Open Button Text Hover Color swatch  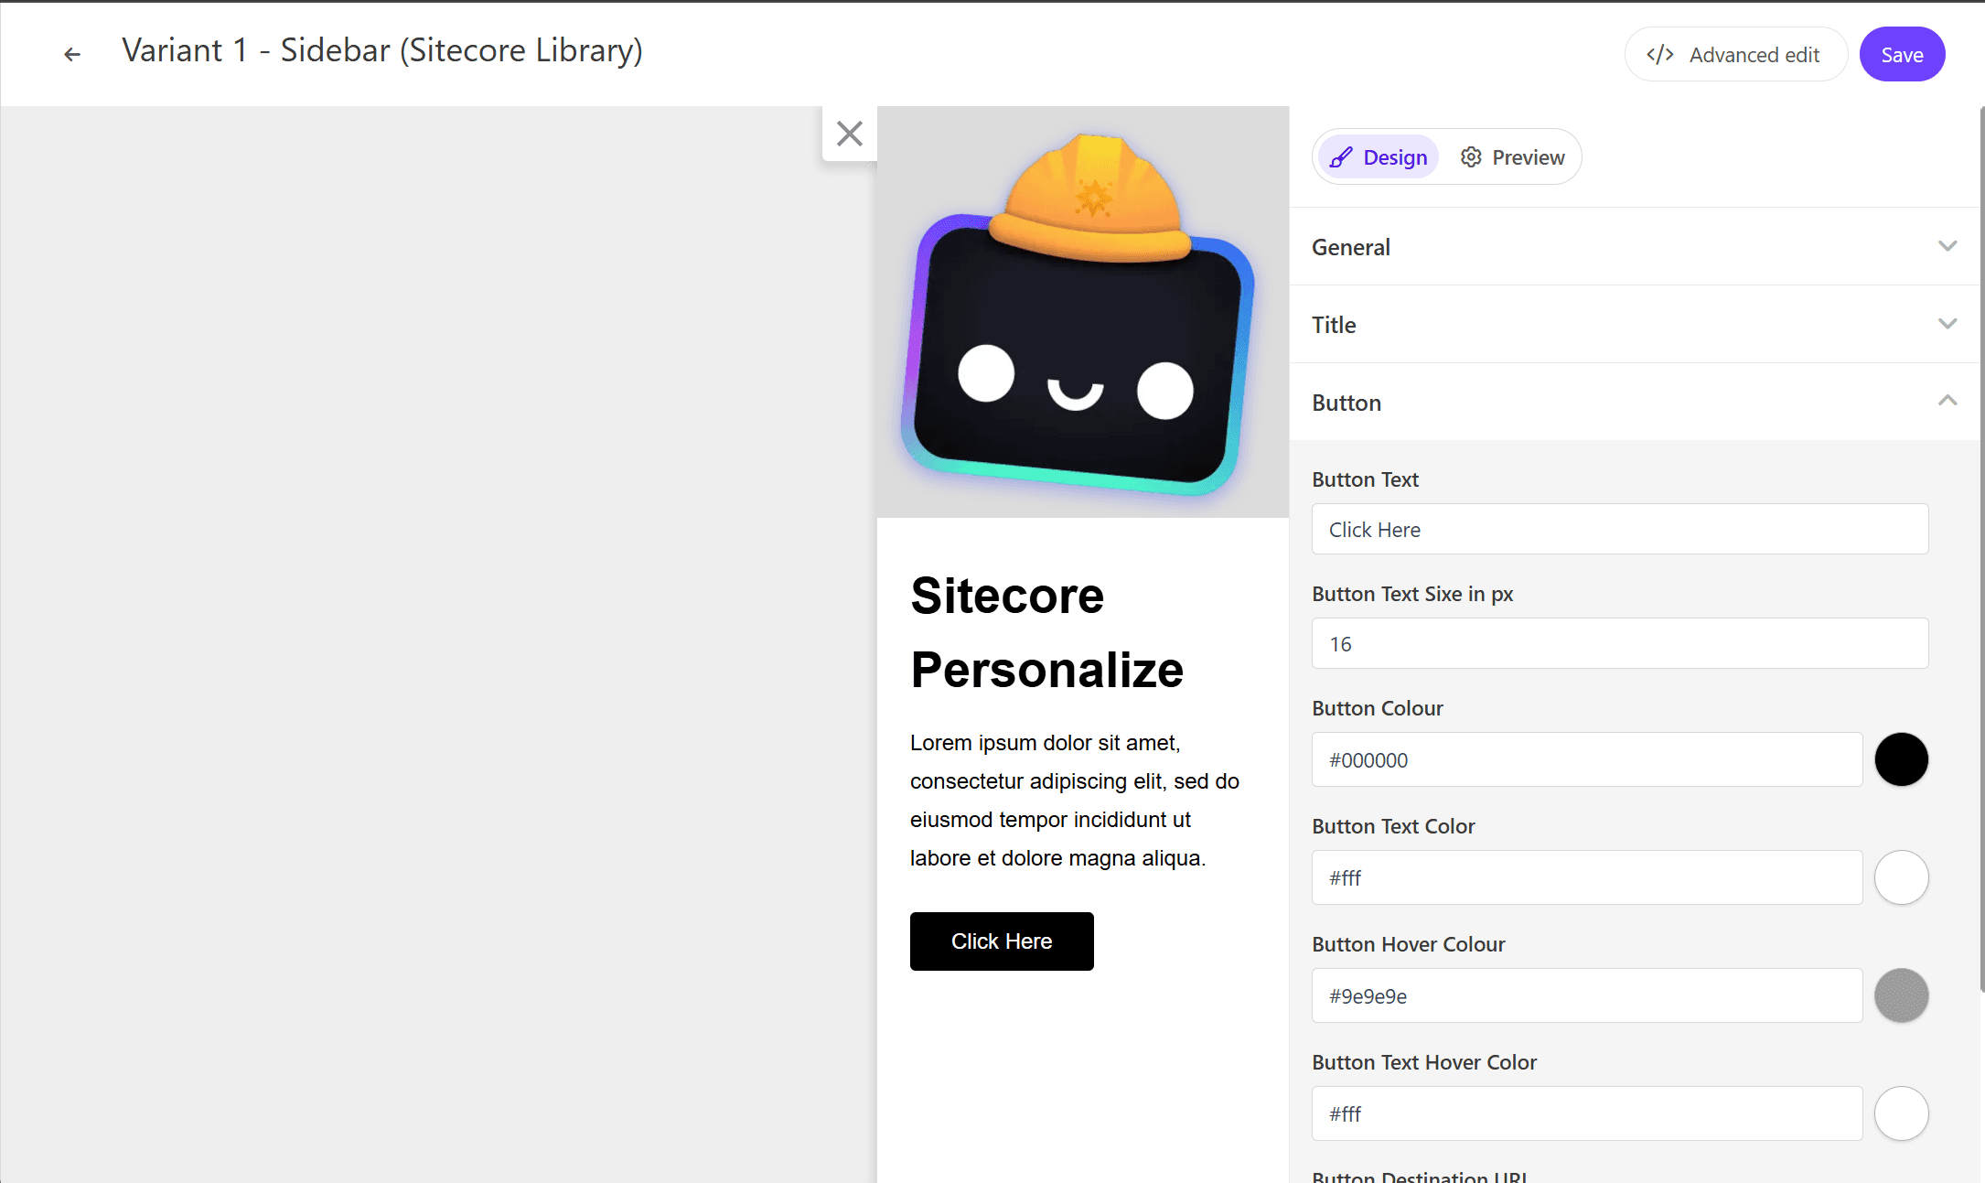pyautogui.click(x=1901, y=1113)
